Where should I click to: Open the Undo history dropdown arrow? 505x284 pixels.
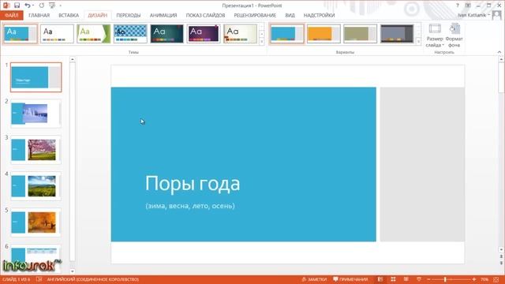(33, 6)
